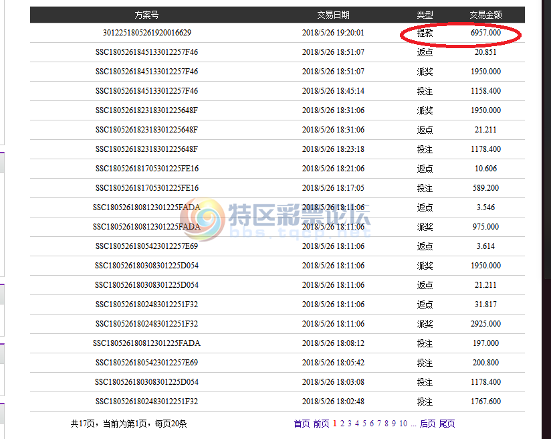Click the page summary text 共17页
This screenshot has width=551, height=439.
point(82,424)
